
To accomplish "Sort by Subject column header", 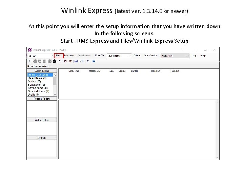I will [x=176, y=71].
